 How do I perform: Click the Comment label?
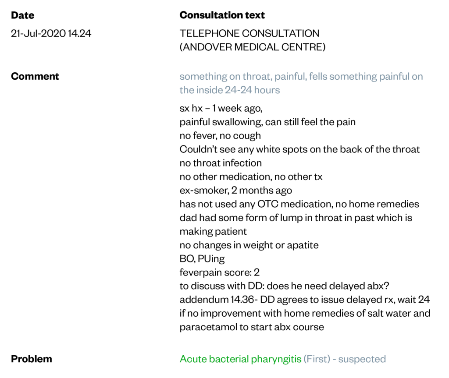[35, 76]
